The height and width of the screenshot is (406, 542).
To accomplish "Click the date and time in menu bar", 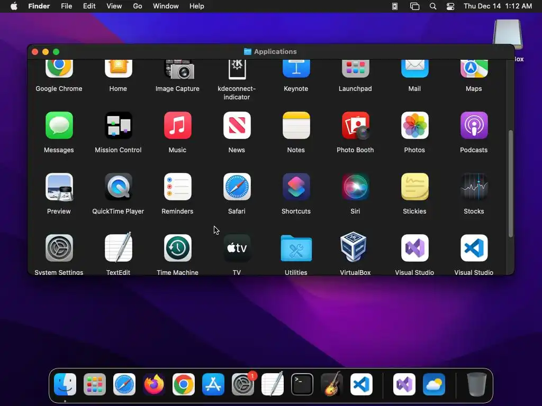I will 498,6.
